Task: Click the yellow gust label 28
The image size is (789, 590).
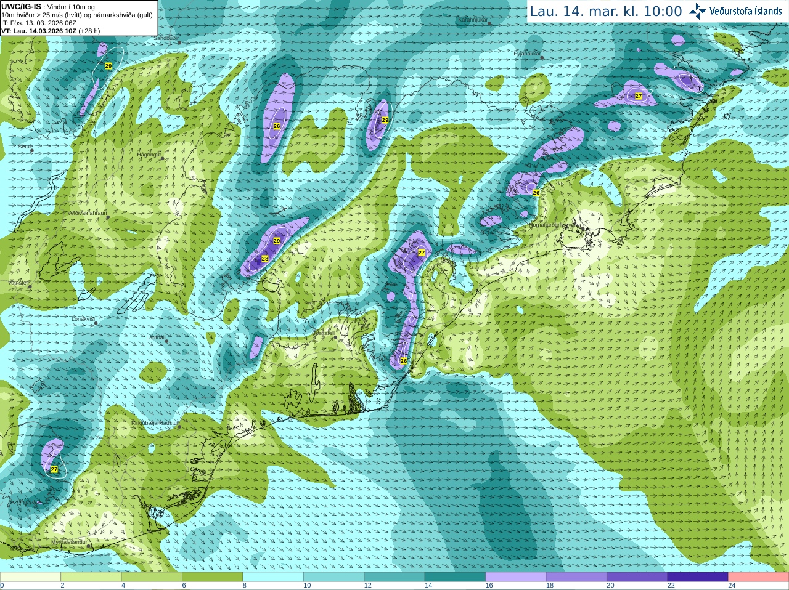Action: [x=265, y=259]
